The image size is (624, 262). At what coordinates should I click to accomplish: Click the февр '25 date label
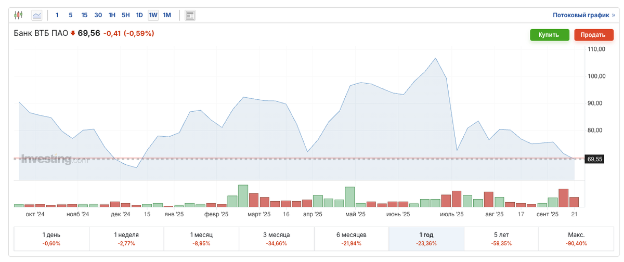(216, 214)
